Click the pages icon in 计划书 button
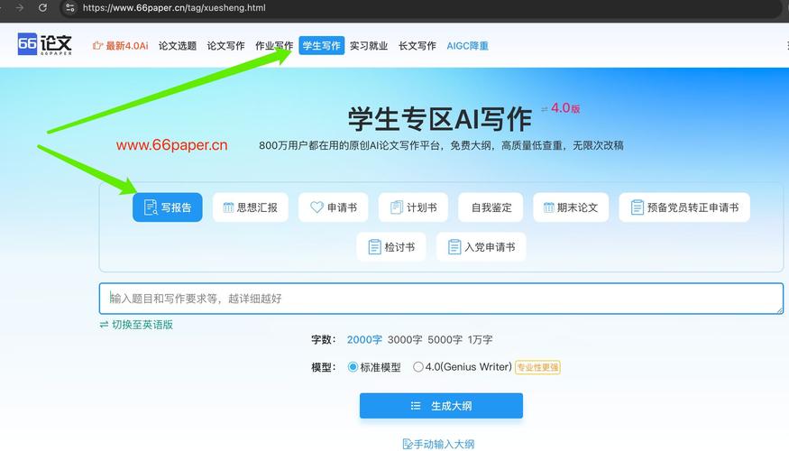Image resolution: width=789 pixels, height=451 pixels. 397,207
